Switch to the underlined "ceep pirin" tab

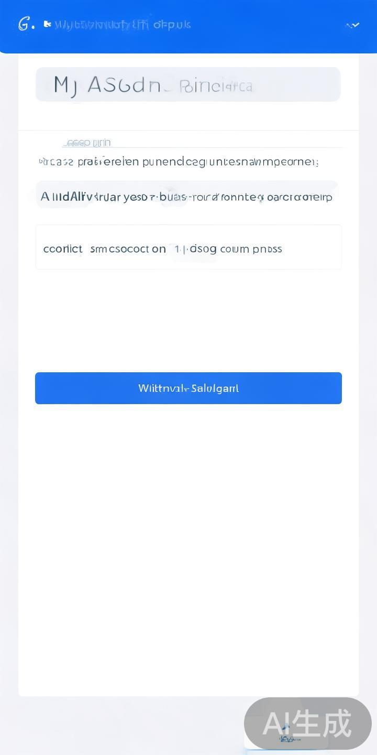[87, 143]
